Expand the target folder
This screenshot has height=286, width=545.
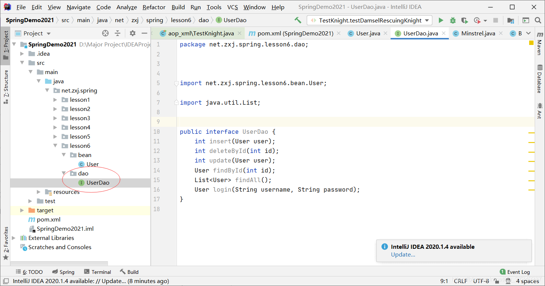[22, 210]
